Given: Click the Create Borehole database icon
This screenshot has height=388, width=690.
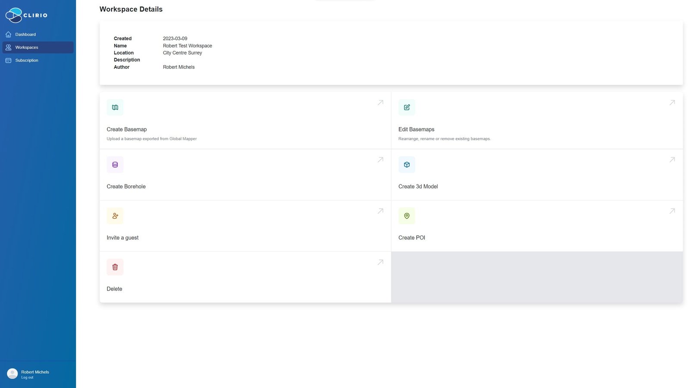Looking at the screenshot, I should coord(115,165).
